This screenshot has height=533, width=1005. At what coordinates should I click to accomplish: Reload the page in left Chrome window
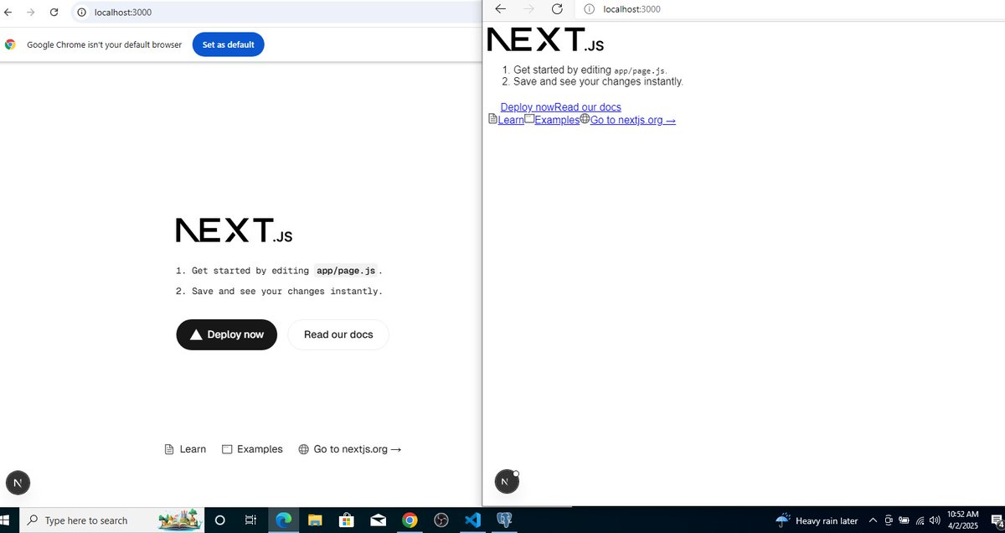[x=54, y=13]
